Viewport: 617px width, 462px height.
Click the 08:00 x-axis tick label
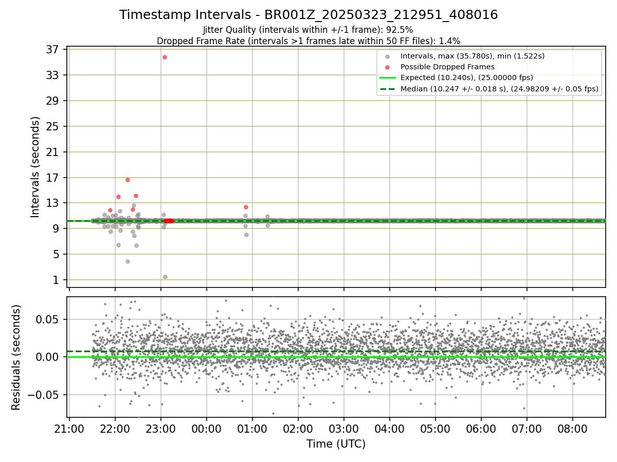tap(572, 429)
